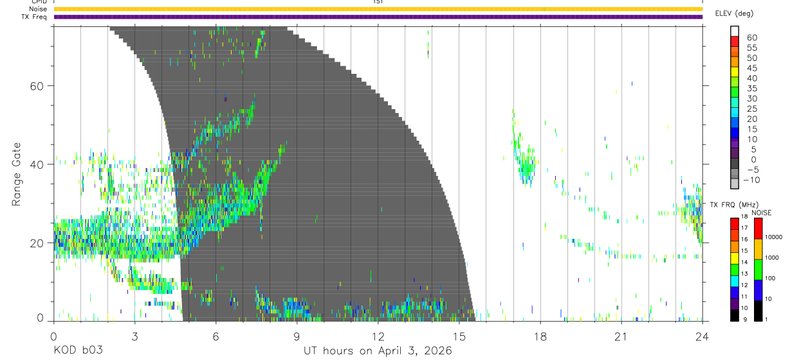Click the '15' tick label on the UT hours axis
The width and height of the screenshot is (790, 364).
pos(459,336)
